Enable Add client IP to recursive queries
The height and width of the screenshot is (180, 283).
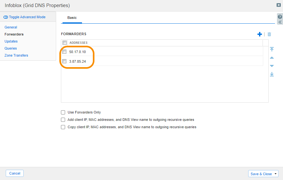63,120
